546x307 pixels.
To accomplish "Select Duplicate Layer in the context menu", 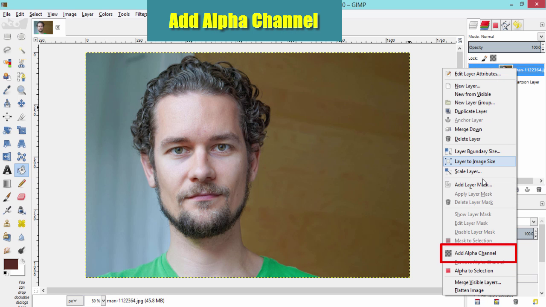I will point(471,111).
